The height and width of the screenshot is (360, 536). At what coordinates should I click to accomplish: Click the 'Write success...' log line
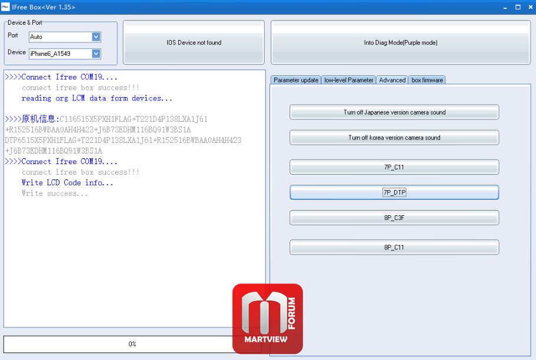pos(55,194)
